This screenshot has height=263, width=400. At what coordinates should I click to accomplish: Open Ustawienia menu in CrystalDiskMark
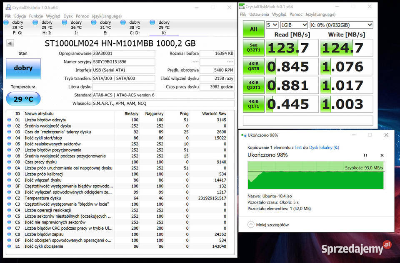pos(259,14)
